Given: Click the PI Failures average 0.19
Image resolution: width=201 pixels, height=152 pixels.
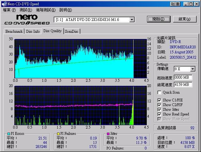Looking at the screenshot, I should [x=93, y=138].
